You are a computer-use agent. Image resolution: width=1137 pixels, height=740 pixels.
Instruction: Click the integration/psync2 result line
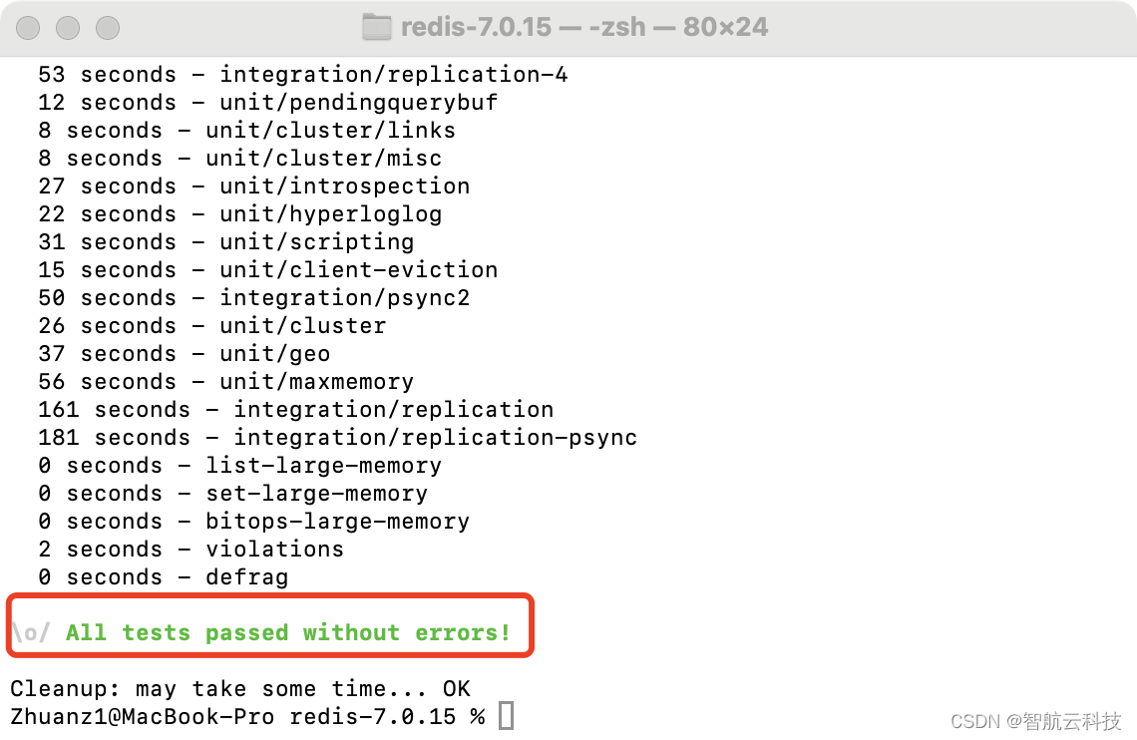pyautogui.click(x=253, y=298)
